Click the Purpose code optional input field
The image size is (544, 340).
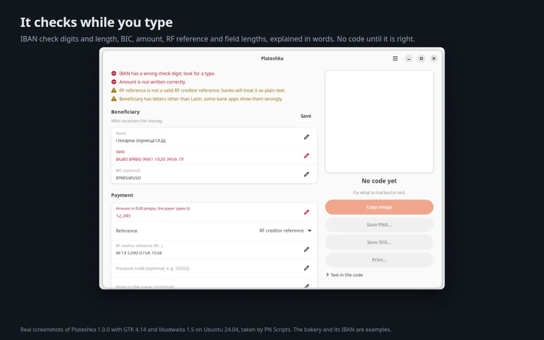[214, 268]
